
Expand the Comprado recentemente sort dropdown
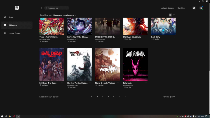(x=65, y=15)
